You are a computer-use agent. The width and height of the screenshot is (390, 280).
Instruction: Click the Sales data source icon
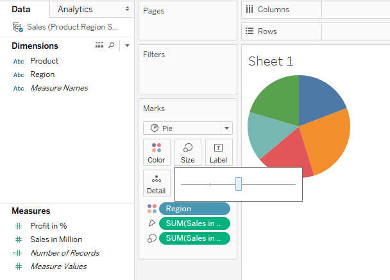[18, 28]
